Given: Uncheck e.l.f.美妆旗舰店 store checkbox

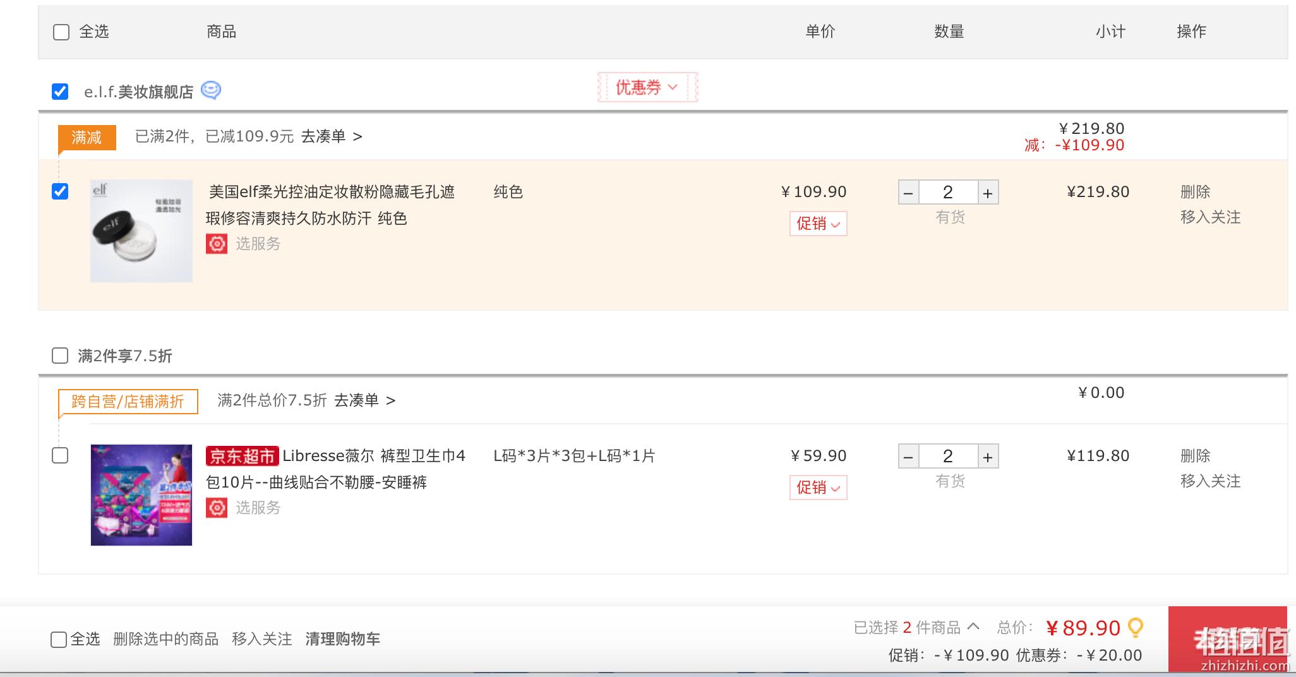Looking at the screenshot, I should 60,92.
